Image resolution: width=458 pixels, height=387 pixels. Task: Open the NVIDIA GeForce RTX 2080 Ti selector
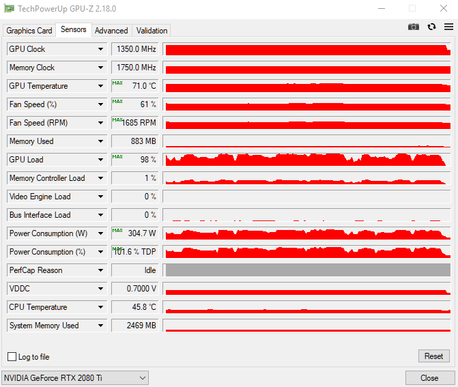click(75, 377)
